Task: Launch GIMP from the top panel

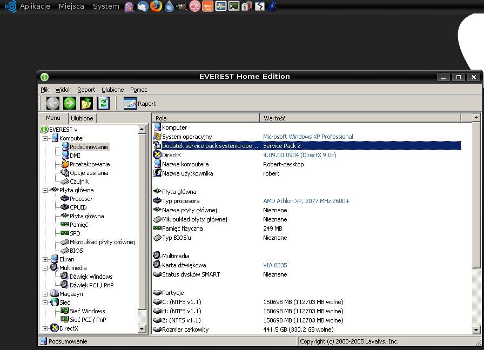Action: coord(182,6)
